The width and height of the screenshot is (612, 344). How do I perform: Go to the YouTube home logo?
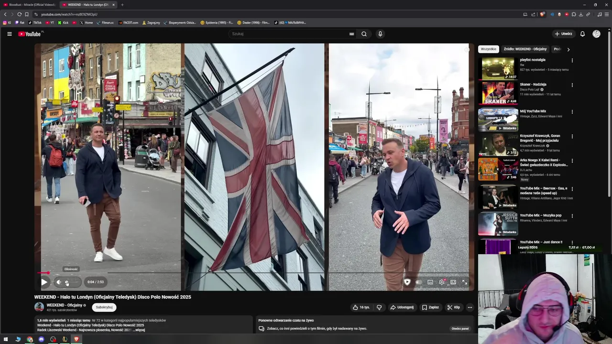pos(30,34)
